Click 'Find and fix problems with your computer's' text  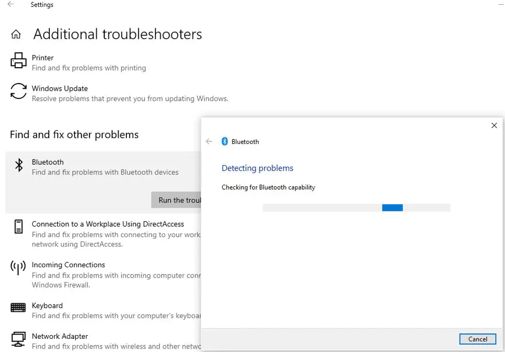pyautogui.click(x=116, y=316)
